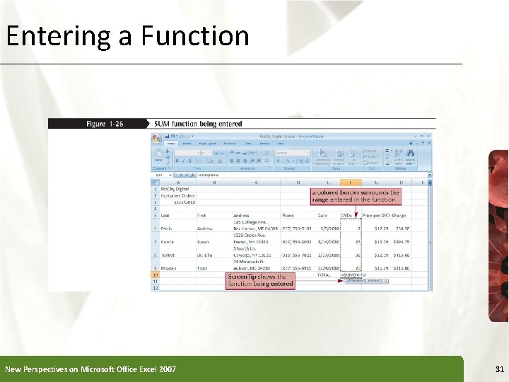Click the Sort & Filter button
This screenshot has height=382, width=509.
click(x=398, y=157)
